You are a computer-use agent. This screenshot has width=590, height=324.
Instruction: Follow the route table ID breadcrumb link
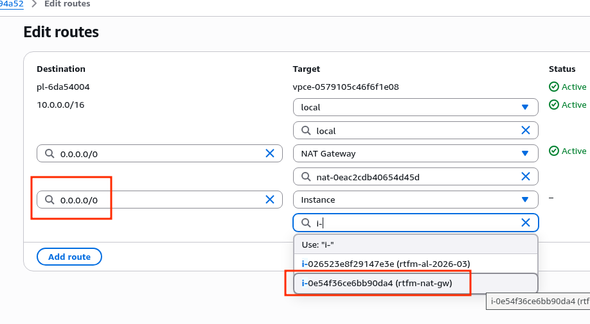(12, 4)
